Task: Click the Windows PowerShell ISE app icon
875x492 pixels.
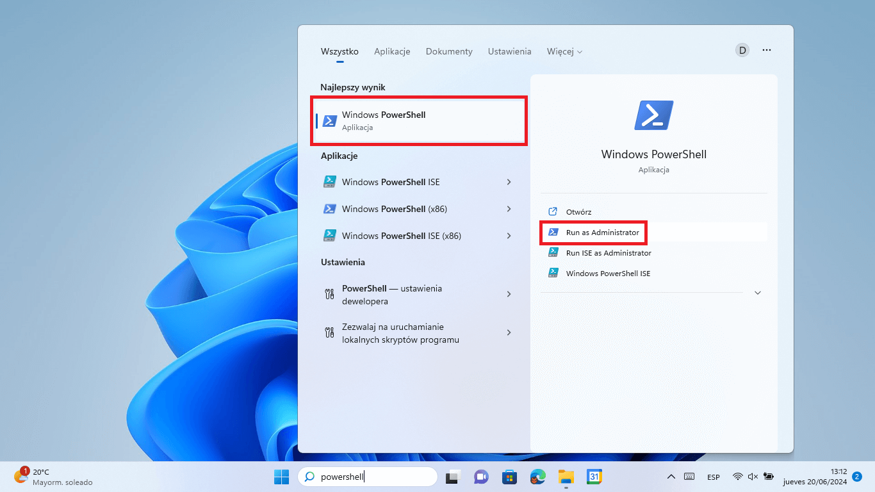Action: point(330,182)
